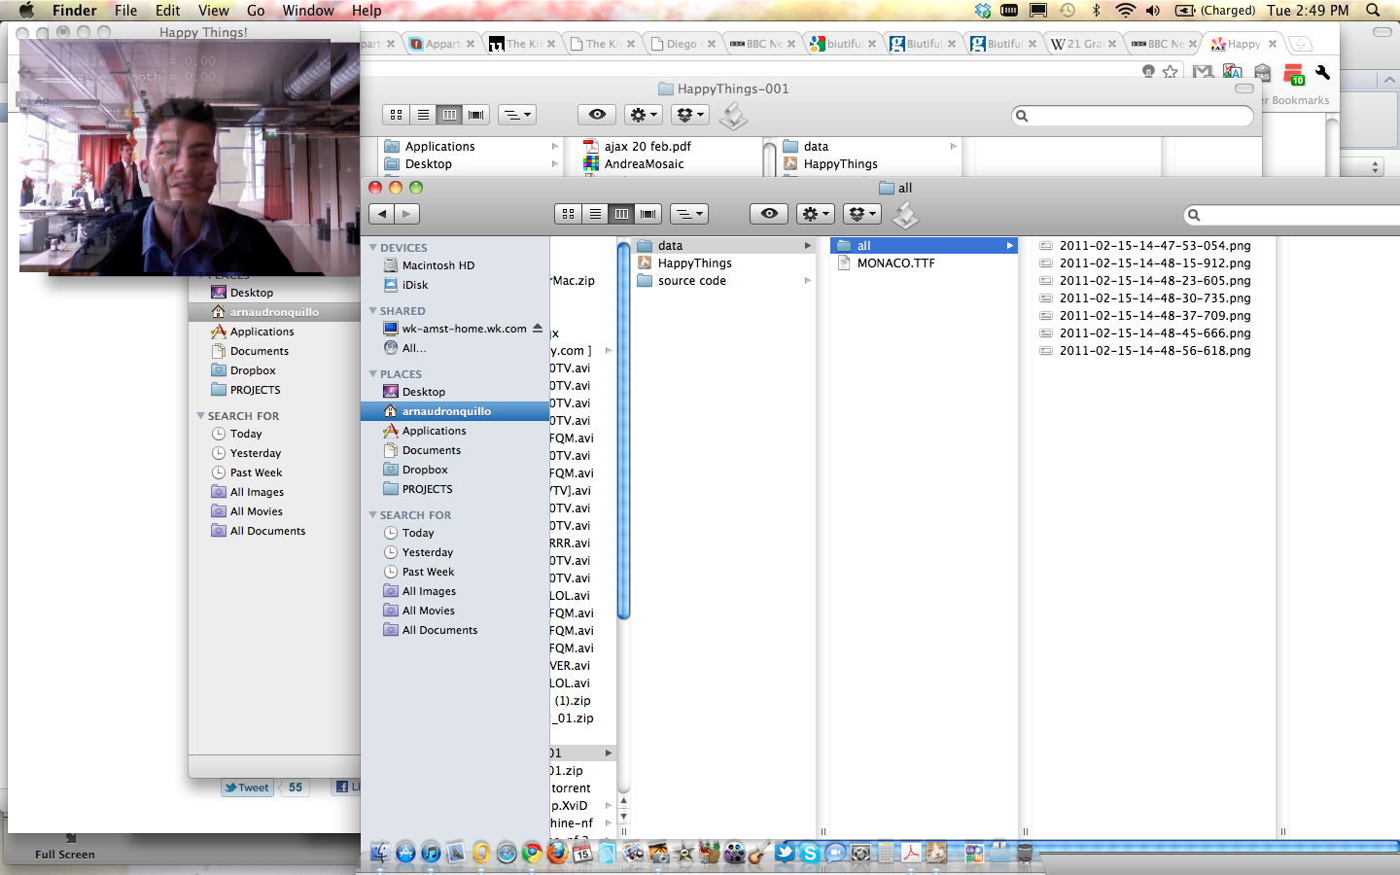Click the Tweet button
The height and width of the screenshot is (875, 1400).
coord(247,787)
